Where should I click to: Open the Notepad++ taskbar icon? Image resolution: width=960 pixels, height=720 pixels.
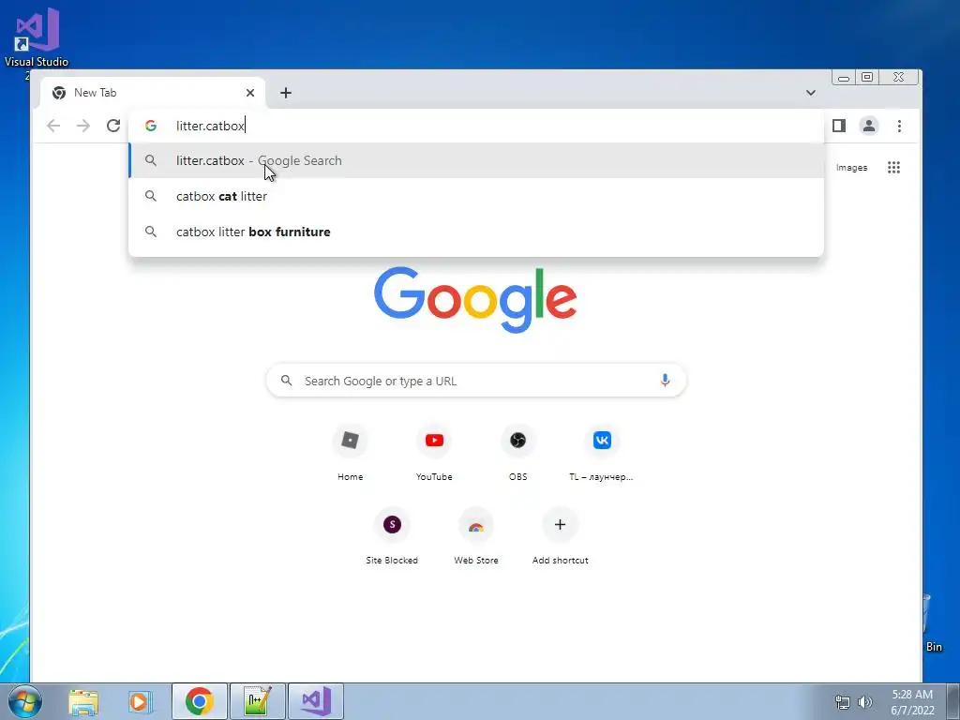257,701
